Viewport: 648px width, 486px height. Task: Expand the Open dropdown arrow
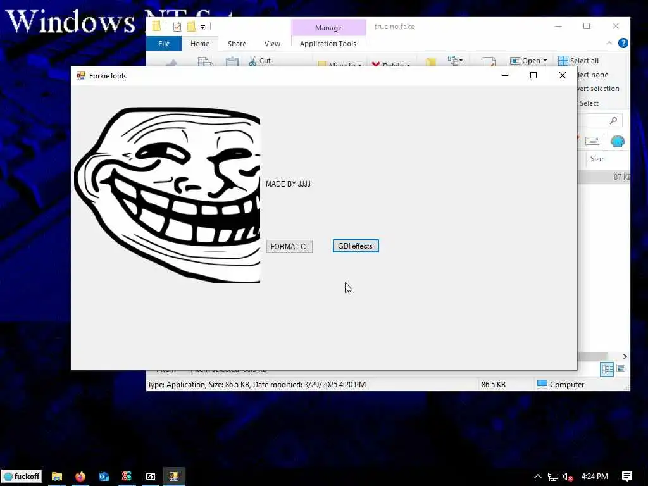pos(545,61)
